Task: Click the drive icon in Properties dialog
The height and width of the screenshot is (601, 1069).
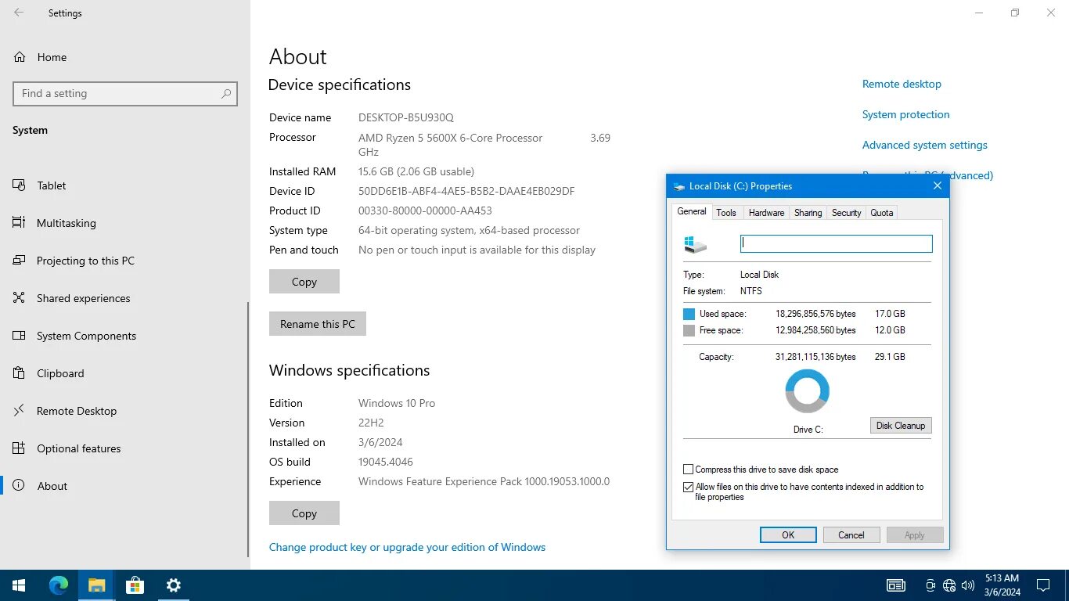Action: tap(695, 244)
